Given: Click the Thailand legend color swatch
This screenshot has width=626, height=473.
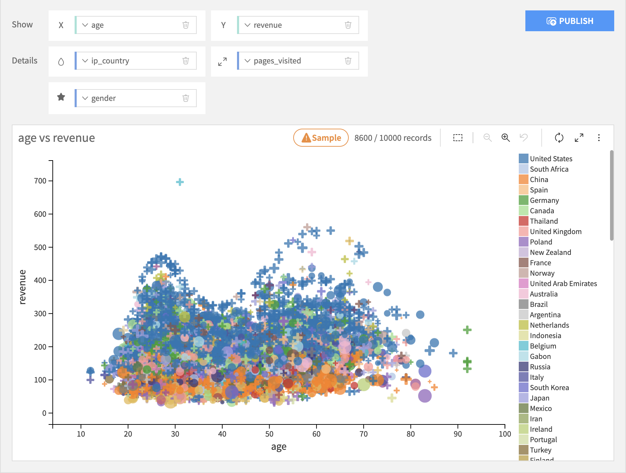Looking at the screenshot, I should pos(523,221).
